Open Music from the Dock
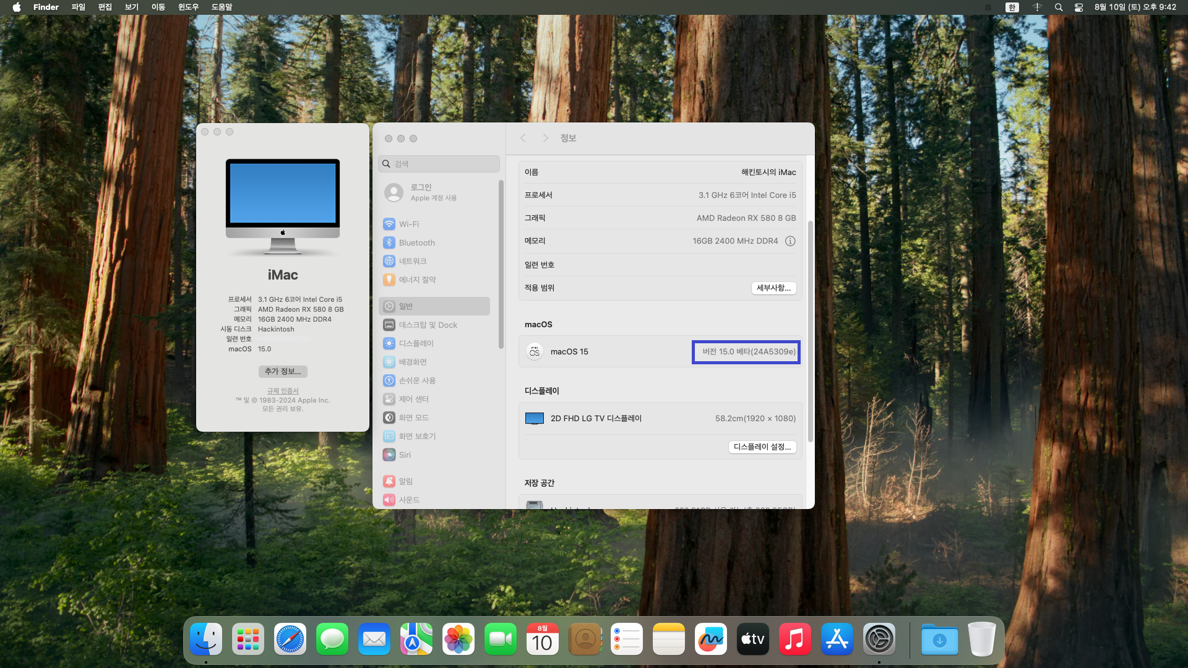The height and width of the screenshot is (668, 1188). (795, 640)
